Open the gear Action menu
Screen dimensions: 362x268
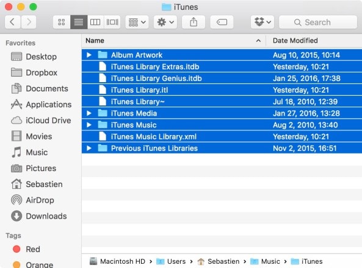click(x=165, y=22)
